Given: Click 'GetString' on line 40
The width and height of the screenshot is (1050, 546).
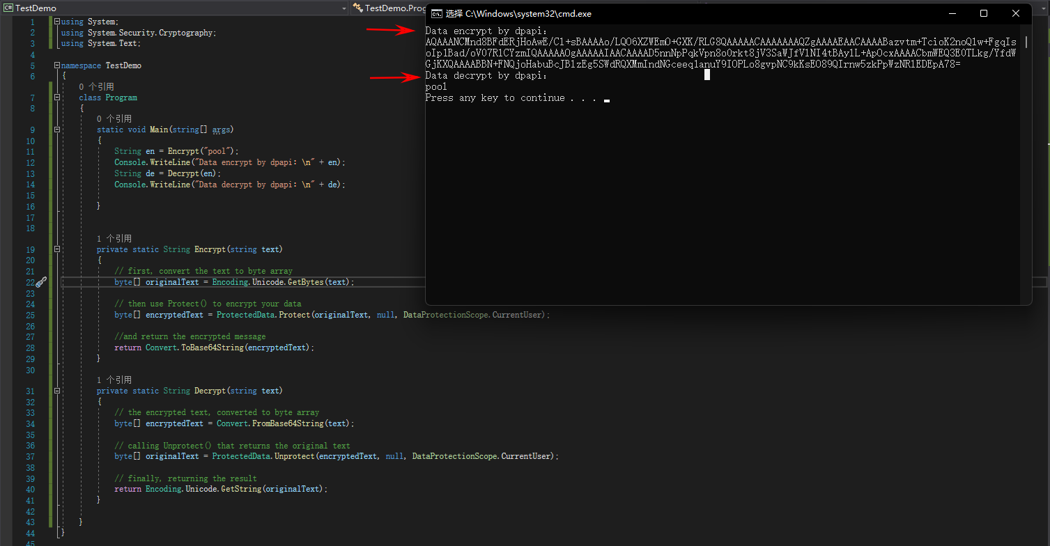Looking at the screenshot, I should click(241, 489).
